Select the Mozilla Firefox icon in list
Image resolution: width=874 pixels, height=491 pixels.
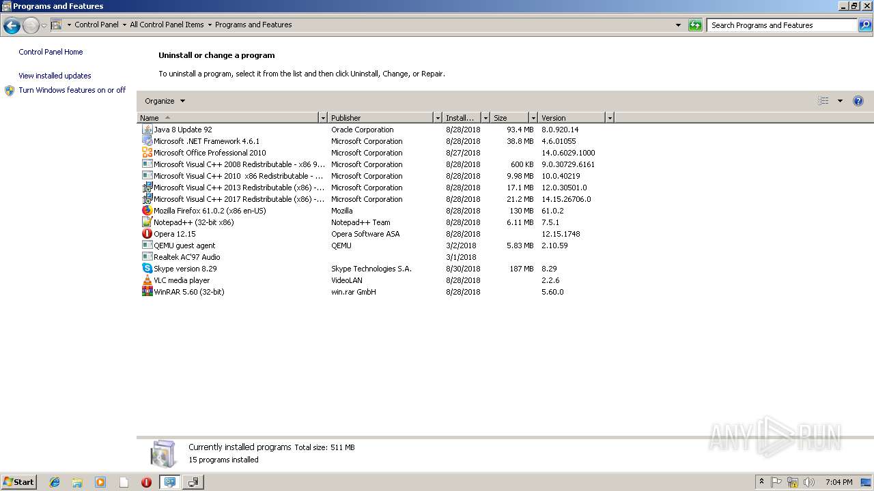pos(147,211)
